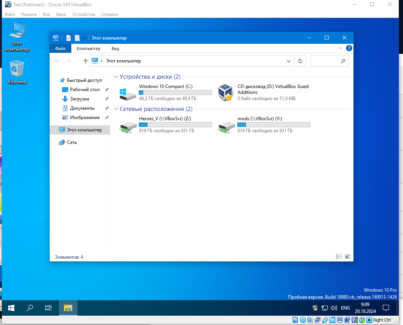Screen dimensions: 403x325
Task: Click the VirtualBox Guest Additions tray icon
Action: (315, 308)
